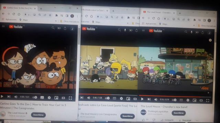Screen dimensions: 220x123
Task: Toggle subtitles in left window player
Action: (x=42, y=97)
